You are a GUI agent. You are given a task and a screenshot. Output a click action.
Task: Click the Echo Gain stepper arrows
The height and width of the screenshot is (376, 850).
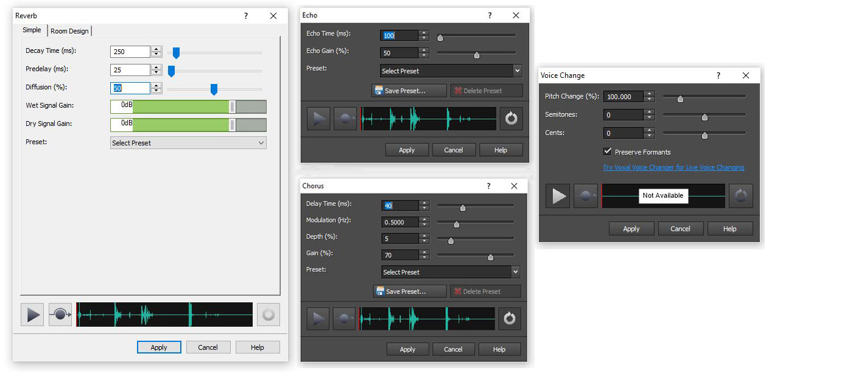424,53
